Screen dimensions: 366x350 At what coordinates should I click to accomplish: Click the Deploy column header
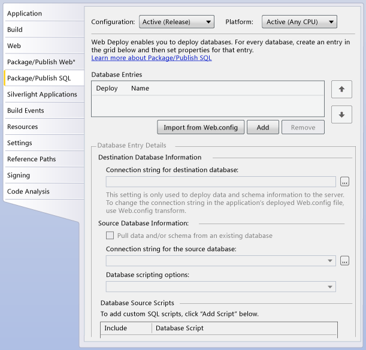pos(107,88)
